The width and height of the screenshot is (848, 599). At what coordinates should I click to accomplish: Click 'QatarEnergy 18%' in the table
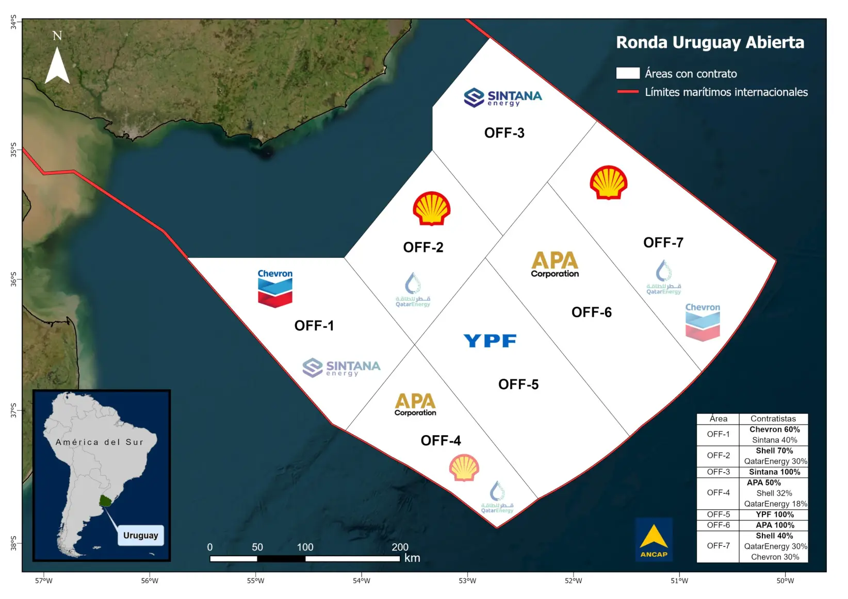[x=776, y=504]
